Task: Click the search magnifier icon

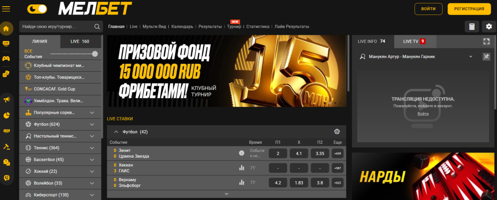Action: point(97,27)
